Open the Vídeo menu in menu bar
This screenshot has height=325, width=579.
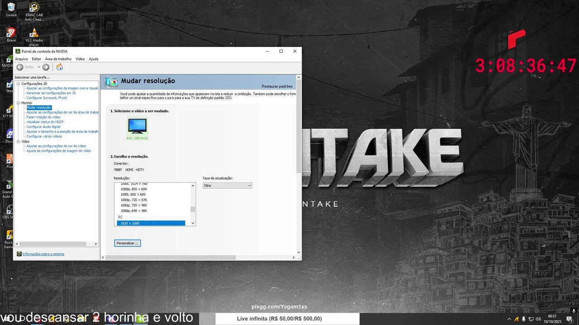tap(80, 59)
